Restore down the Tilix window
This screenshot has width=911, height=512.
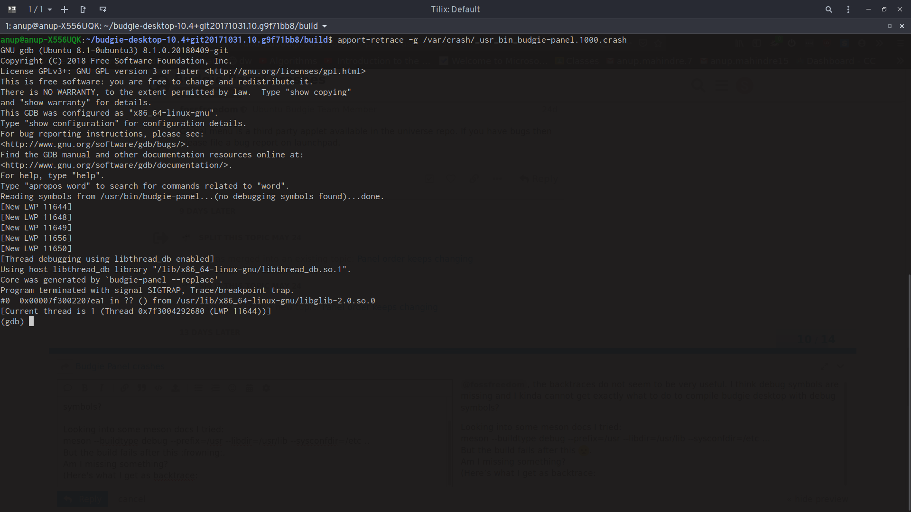(x=884, y=9)
